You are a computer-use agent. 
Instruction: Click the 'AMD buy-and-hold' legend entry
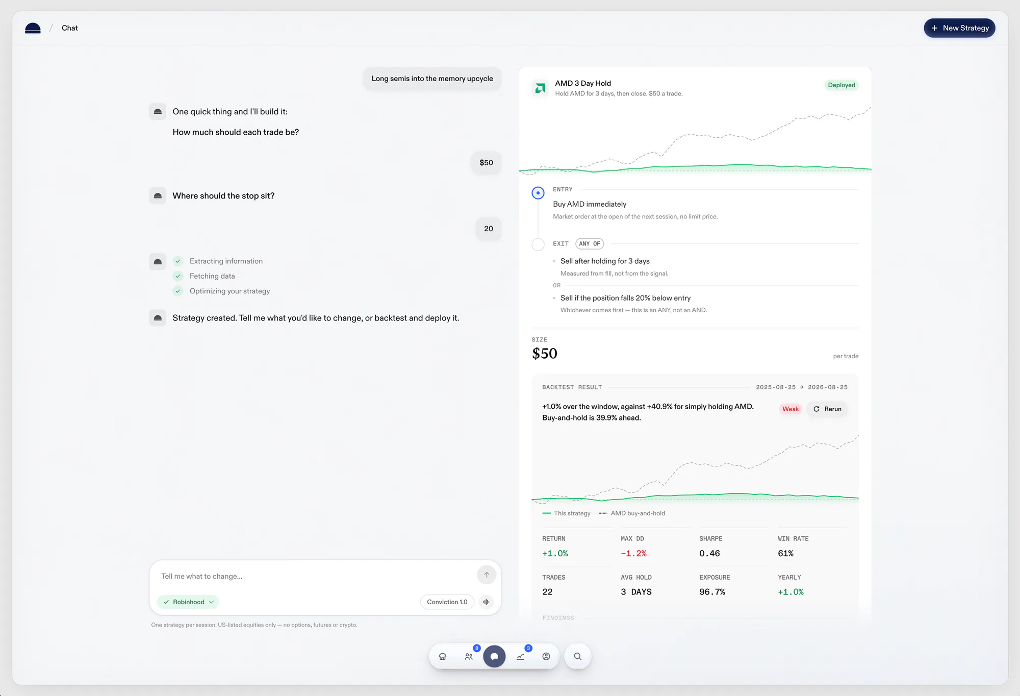632,513
